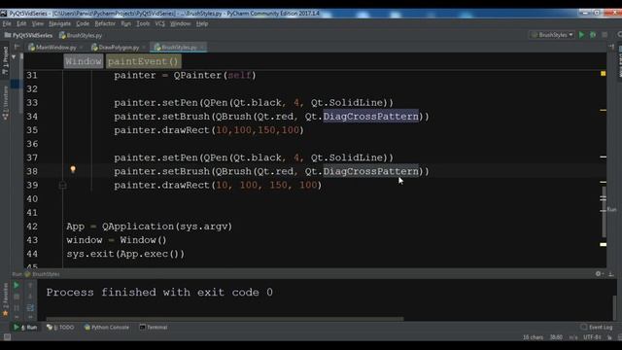
Task: Open the Code menu
Action: 83,23
